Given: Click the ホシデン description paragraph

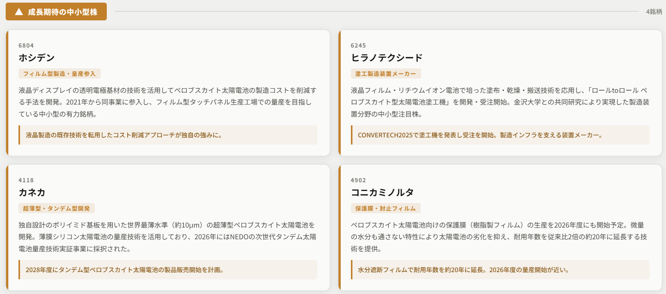Looking at the screenshot, I should [168, 102].
